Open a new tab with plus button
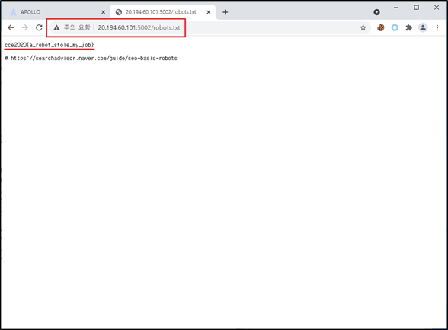Image resolution: width=448 pixels, height=330 pixels. (x=226, y=12)
